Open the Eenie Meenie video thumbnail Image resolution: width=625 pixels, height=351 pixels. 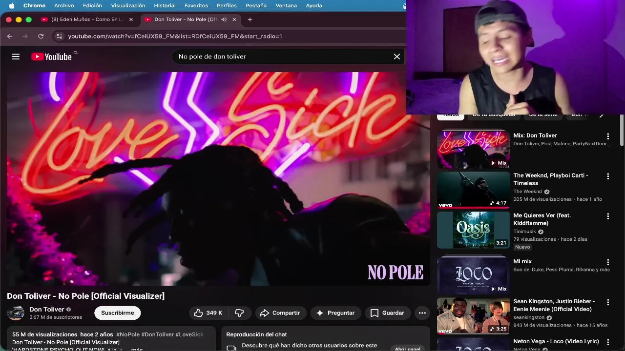point(473,315)
